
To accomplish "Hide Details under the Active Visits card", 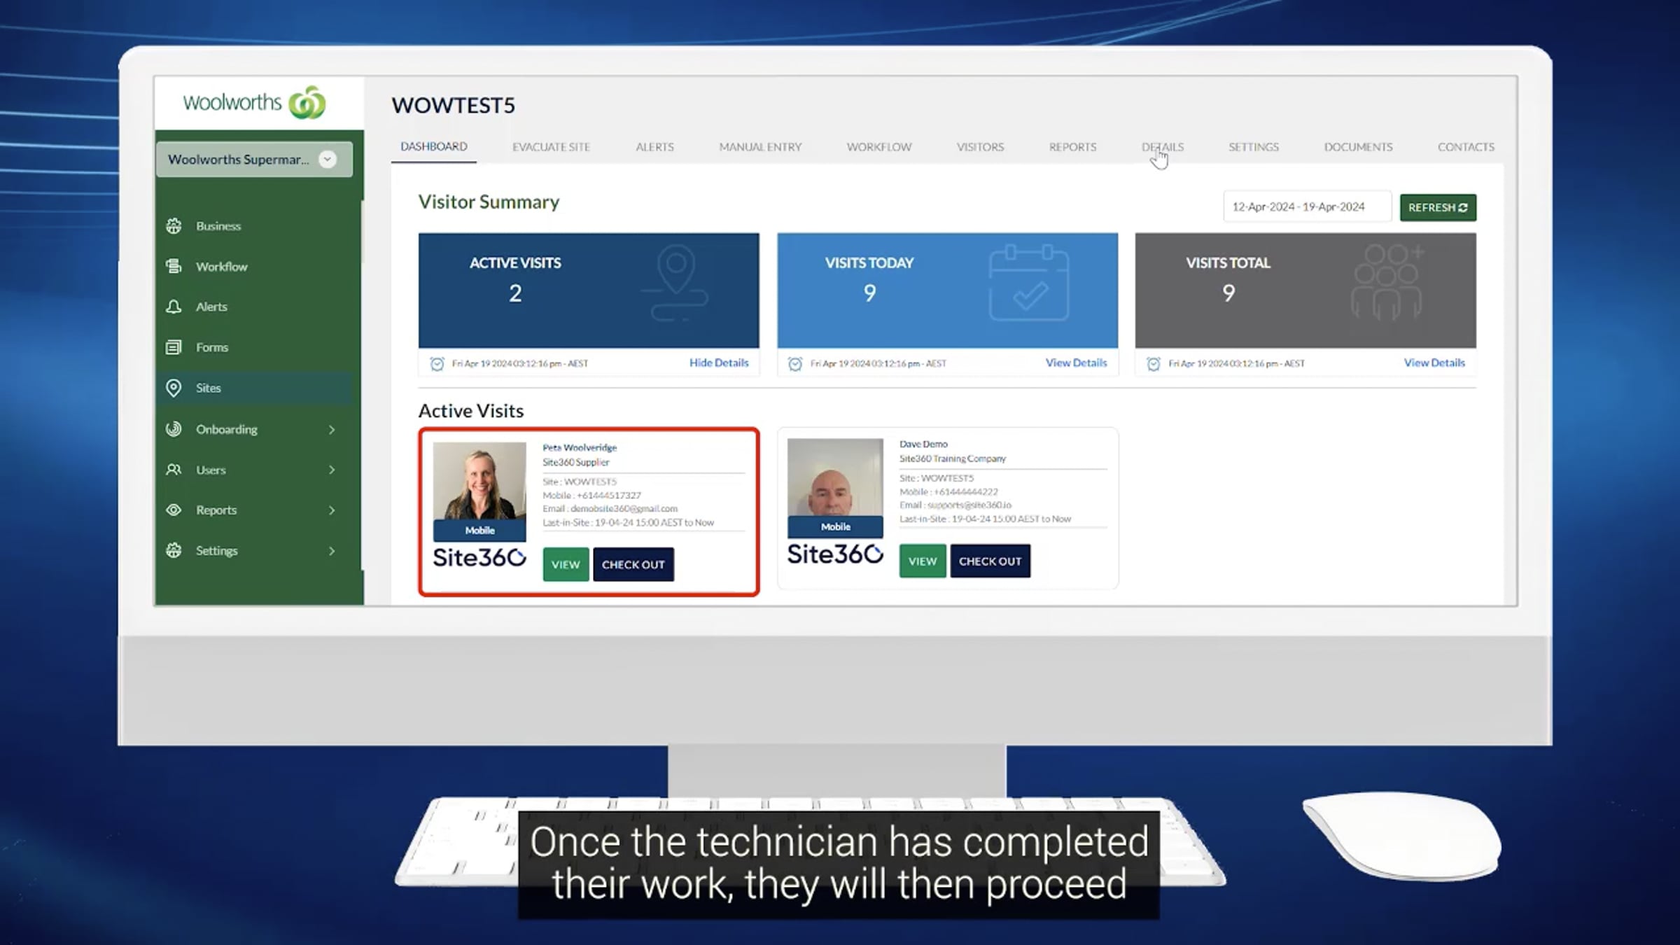I will tap(718, 363).
